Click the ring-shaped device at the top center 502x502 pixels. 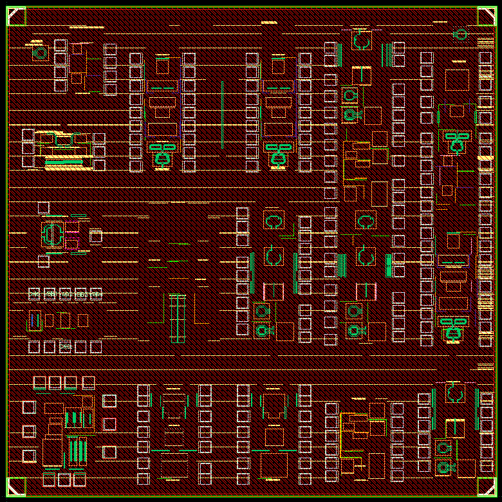[362, 41]
